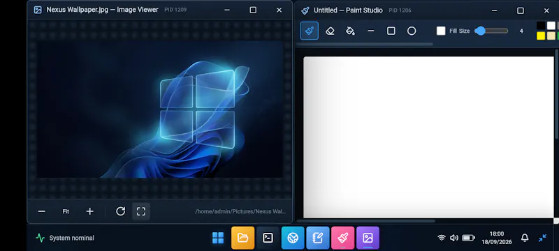
Task: Zoom out with minus in Image Viewer
Action: pyautogui.click(x=42, y=211)
